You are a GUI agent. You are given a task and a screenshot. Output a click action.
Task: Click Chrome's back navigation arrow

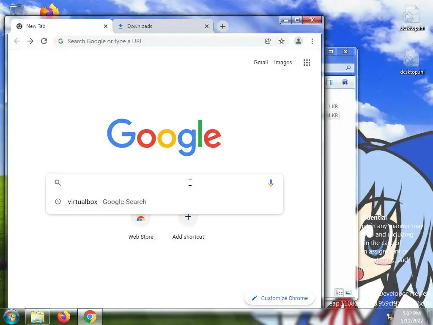(17, 41)
